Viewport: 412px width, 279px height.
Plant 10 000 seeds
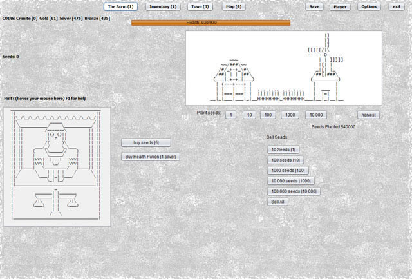pyautogui.click(x=315, y=115)
